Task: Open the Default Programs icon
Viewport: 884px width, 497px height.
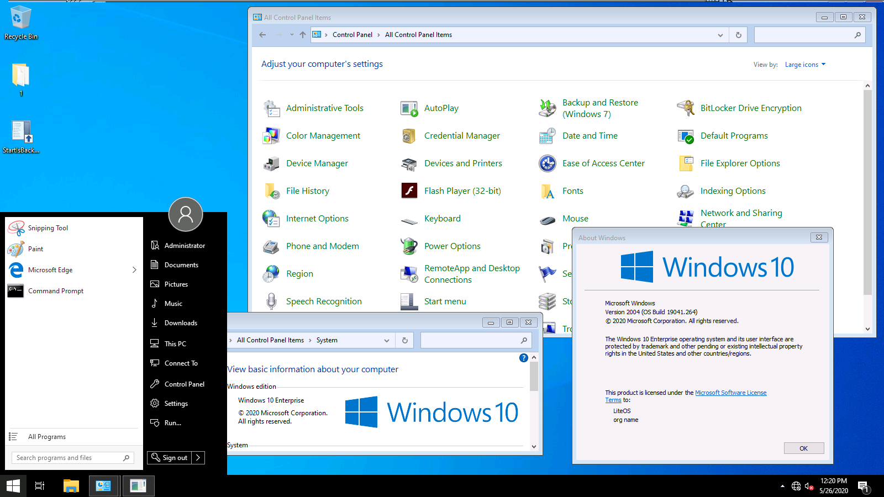Action: 686,136
